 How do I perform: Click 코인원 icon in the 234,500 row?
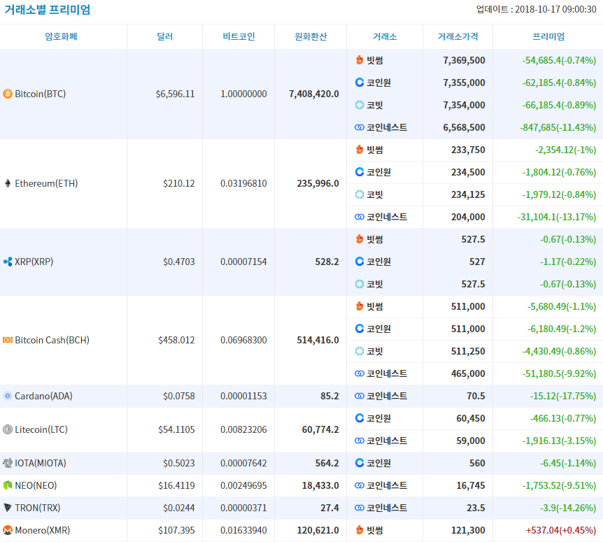click(360, 172)
